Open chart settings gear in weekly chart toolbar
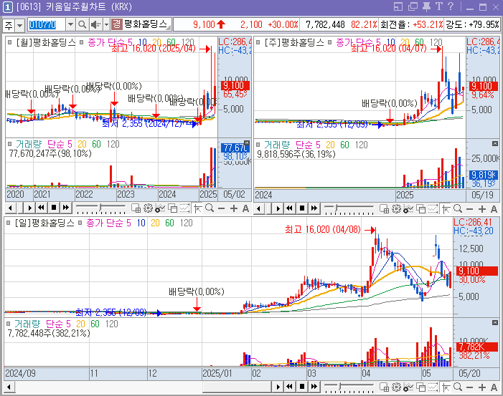Screen dimensions: 503x396 pyautogui.click(x=397, y=209)
